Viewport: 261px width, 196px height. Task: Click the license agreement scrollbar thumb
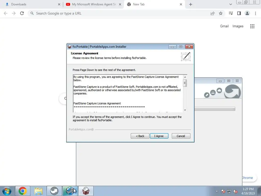(x=185, y=83)
